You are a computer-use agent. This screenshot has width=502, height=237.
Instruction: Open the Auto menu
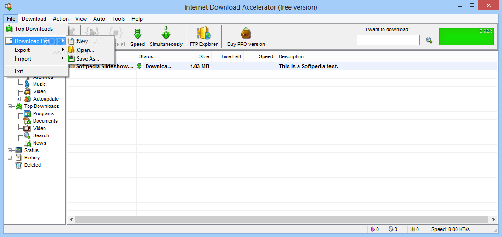99,19
